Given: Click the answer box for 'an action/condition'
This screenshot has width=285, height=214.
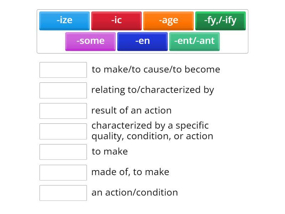Looking at the screenshot, I should [x=63, y=193].
